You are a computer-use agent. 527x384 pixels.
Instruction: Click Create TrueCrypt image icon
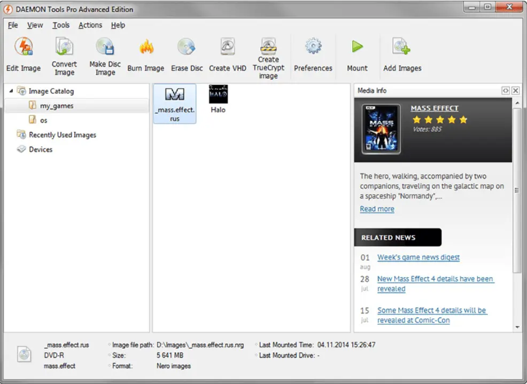pyautogui.click(x=268, y=46)
